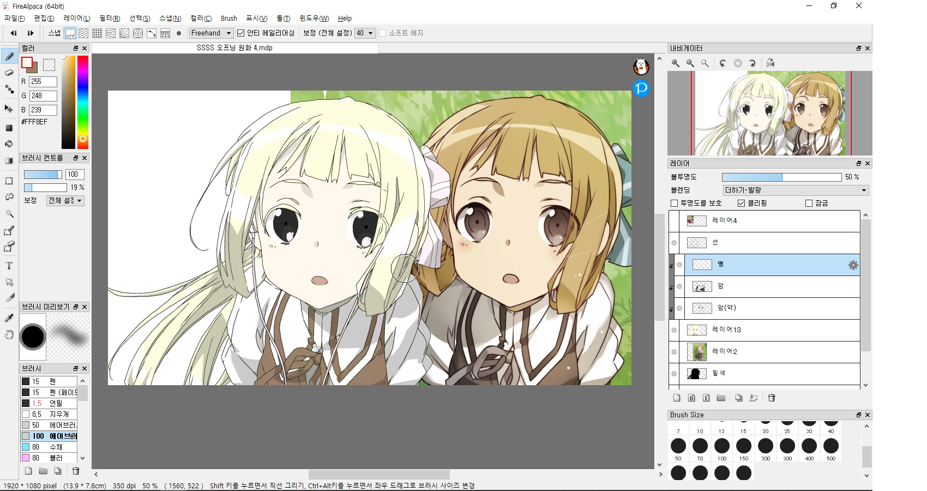Click the zoom in icon in navigator
927x491 pixels.
pos(676,63)
